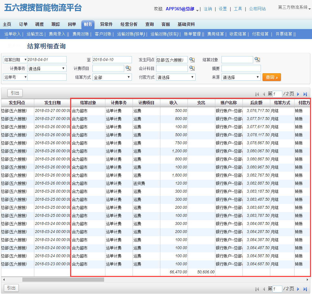312x294 pixels.
Task: Click right arrow of horizontal scrollbar
Action: coord(307,280)
